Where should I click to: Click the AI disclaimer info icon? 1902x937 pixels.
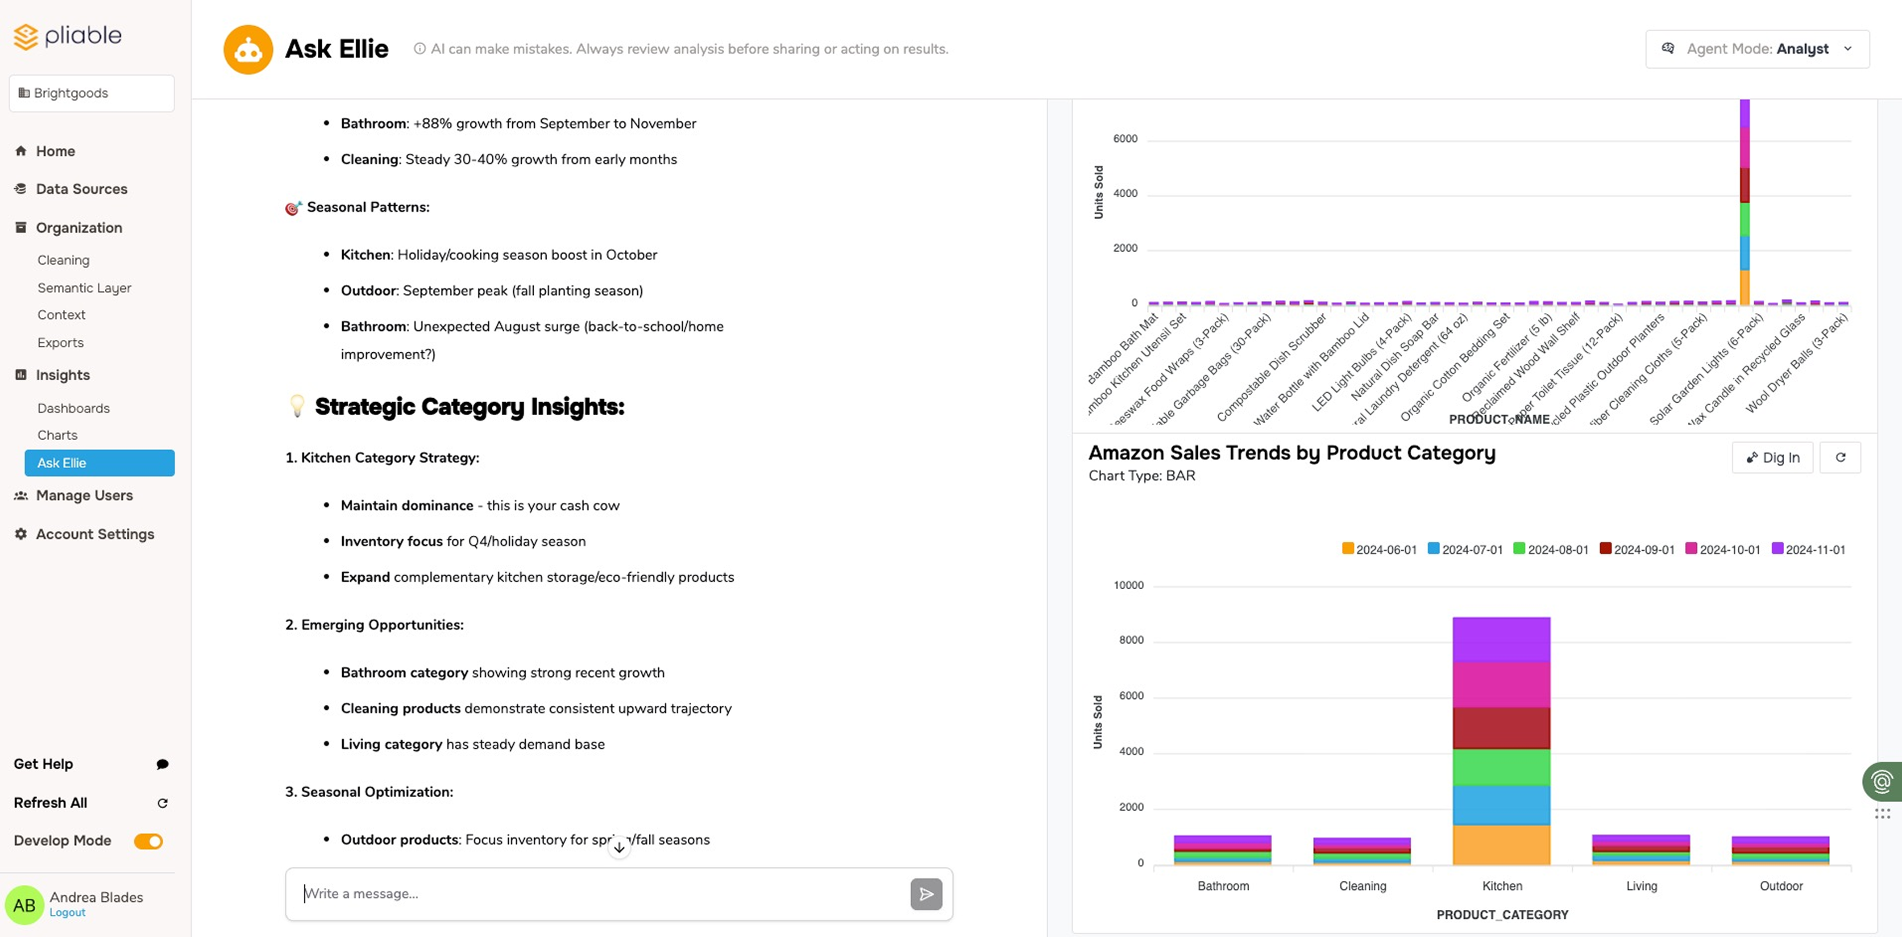tap(419, 49)
